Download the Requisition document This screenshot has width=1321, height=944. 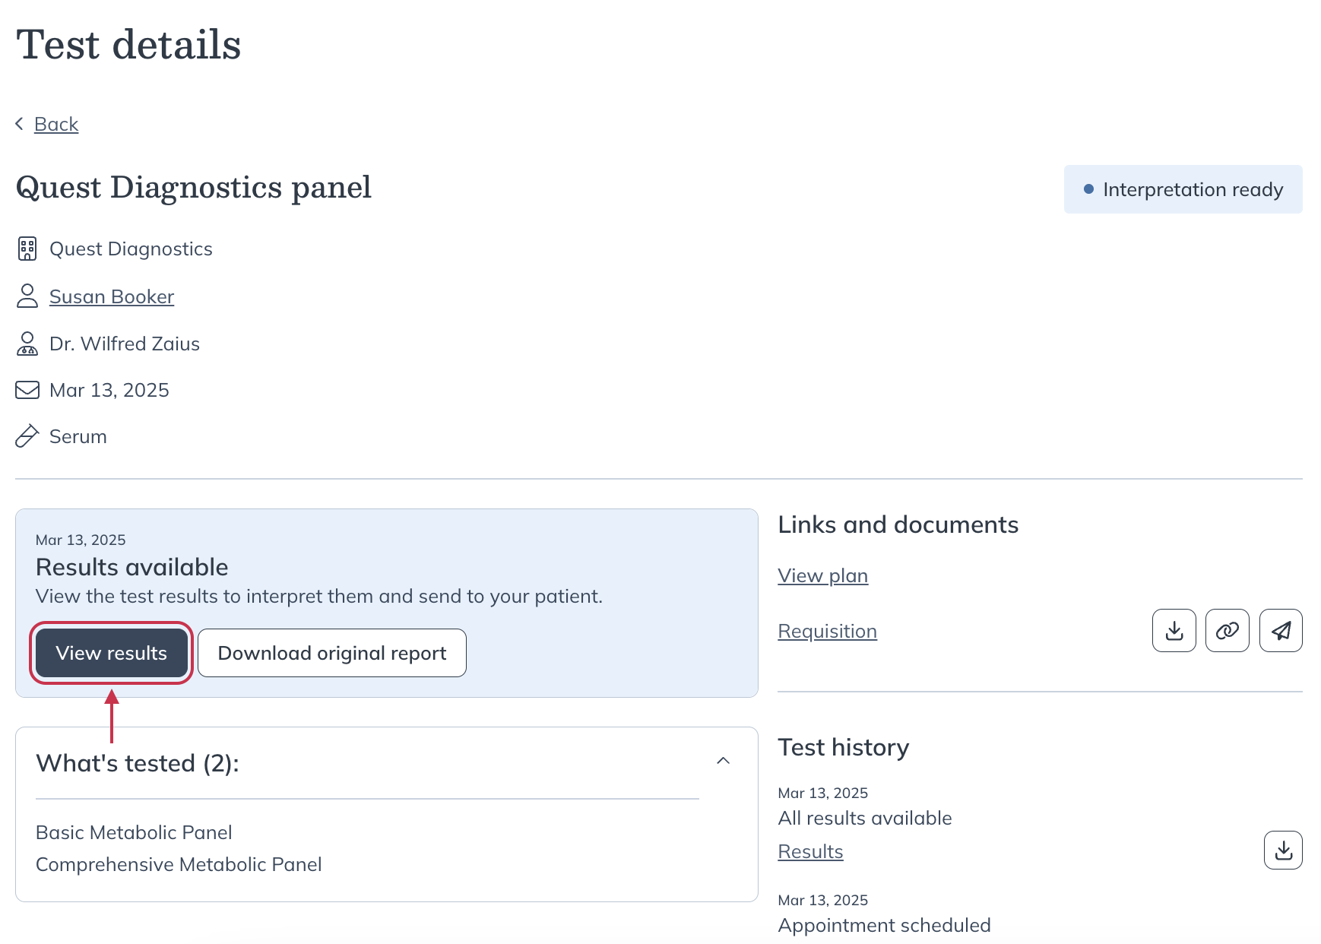1174,631
